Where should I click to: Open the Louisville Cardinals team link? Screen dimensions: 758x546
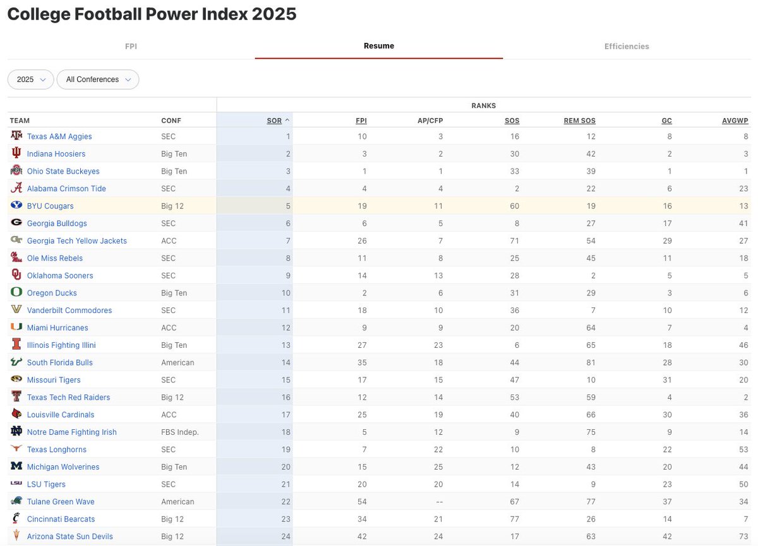(x=61, y=414)
